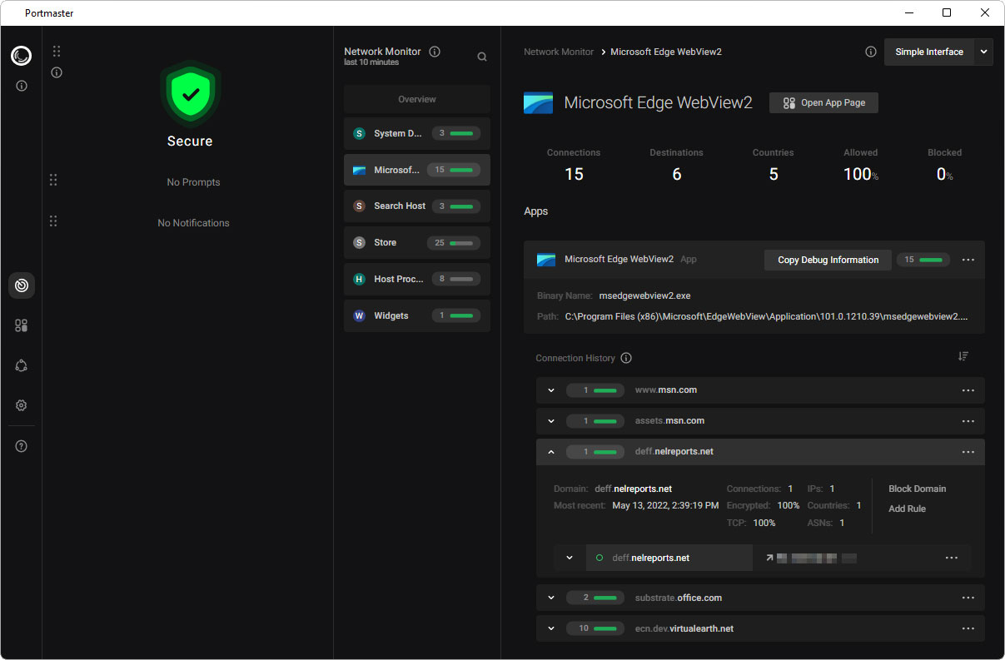
Task: Open the three-dots menu for substrate.office.com
Action: [968, 598]
